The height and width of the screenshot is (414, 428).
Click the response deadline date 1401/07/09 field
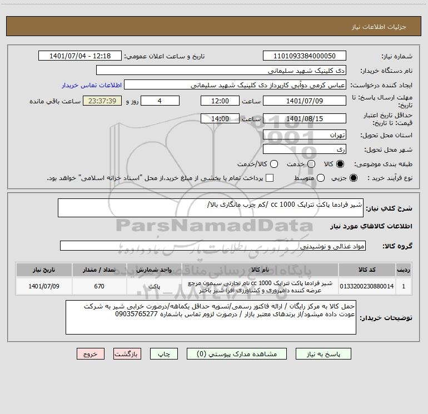[305, 101]
